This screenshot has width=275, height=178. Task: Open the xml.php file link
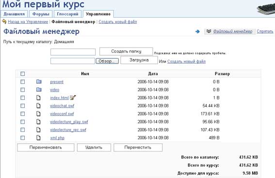[x=57, y=138]
